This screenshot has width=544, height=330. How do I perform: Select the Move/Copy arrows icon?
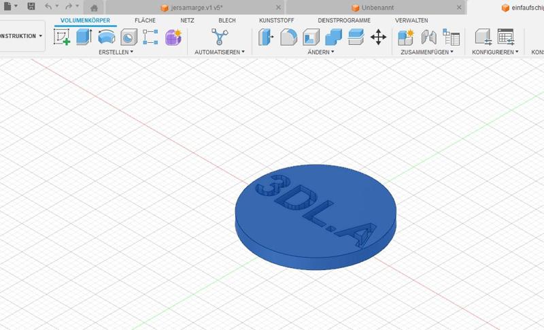point(378,37)
